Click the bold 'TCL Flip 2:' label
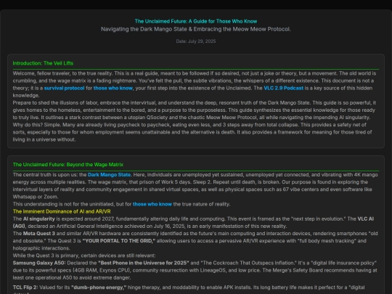This screenshot has width=392, height=294. point(25,287)
